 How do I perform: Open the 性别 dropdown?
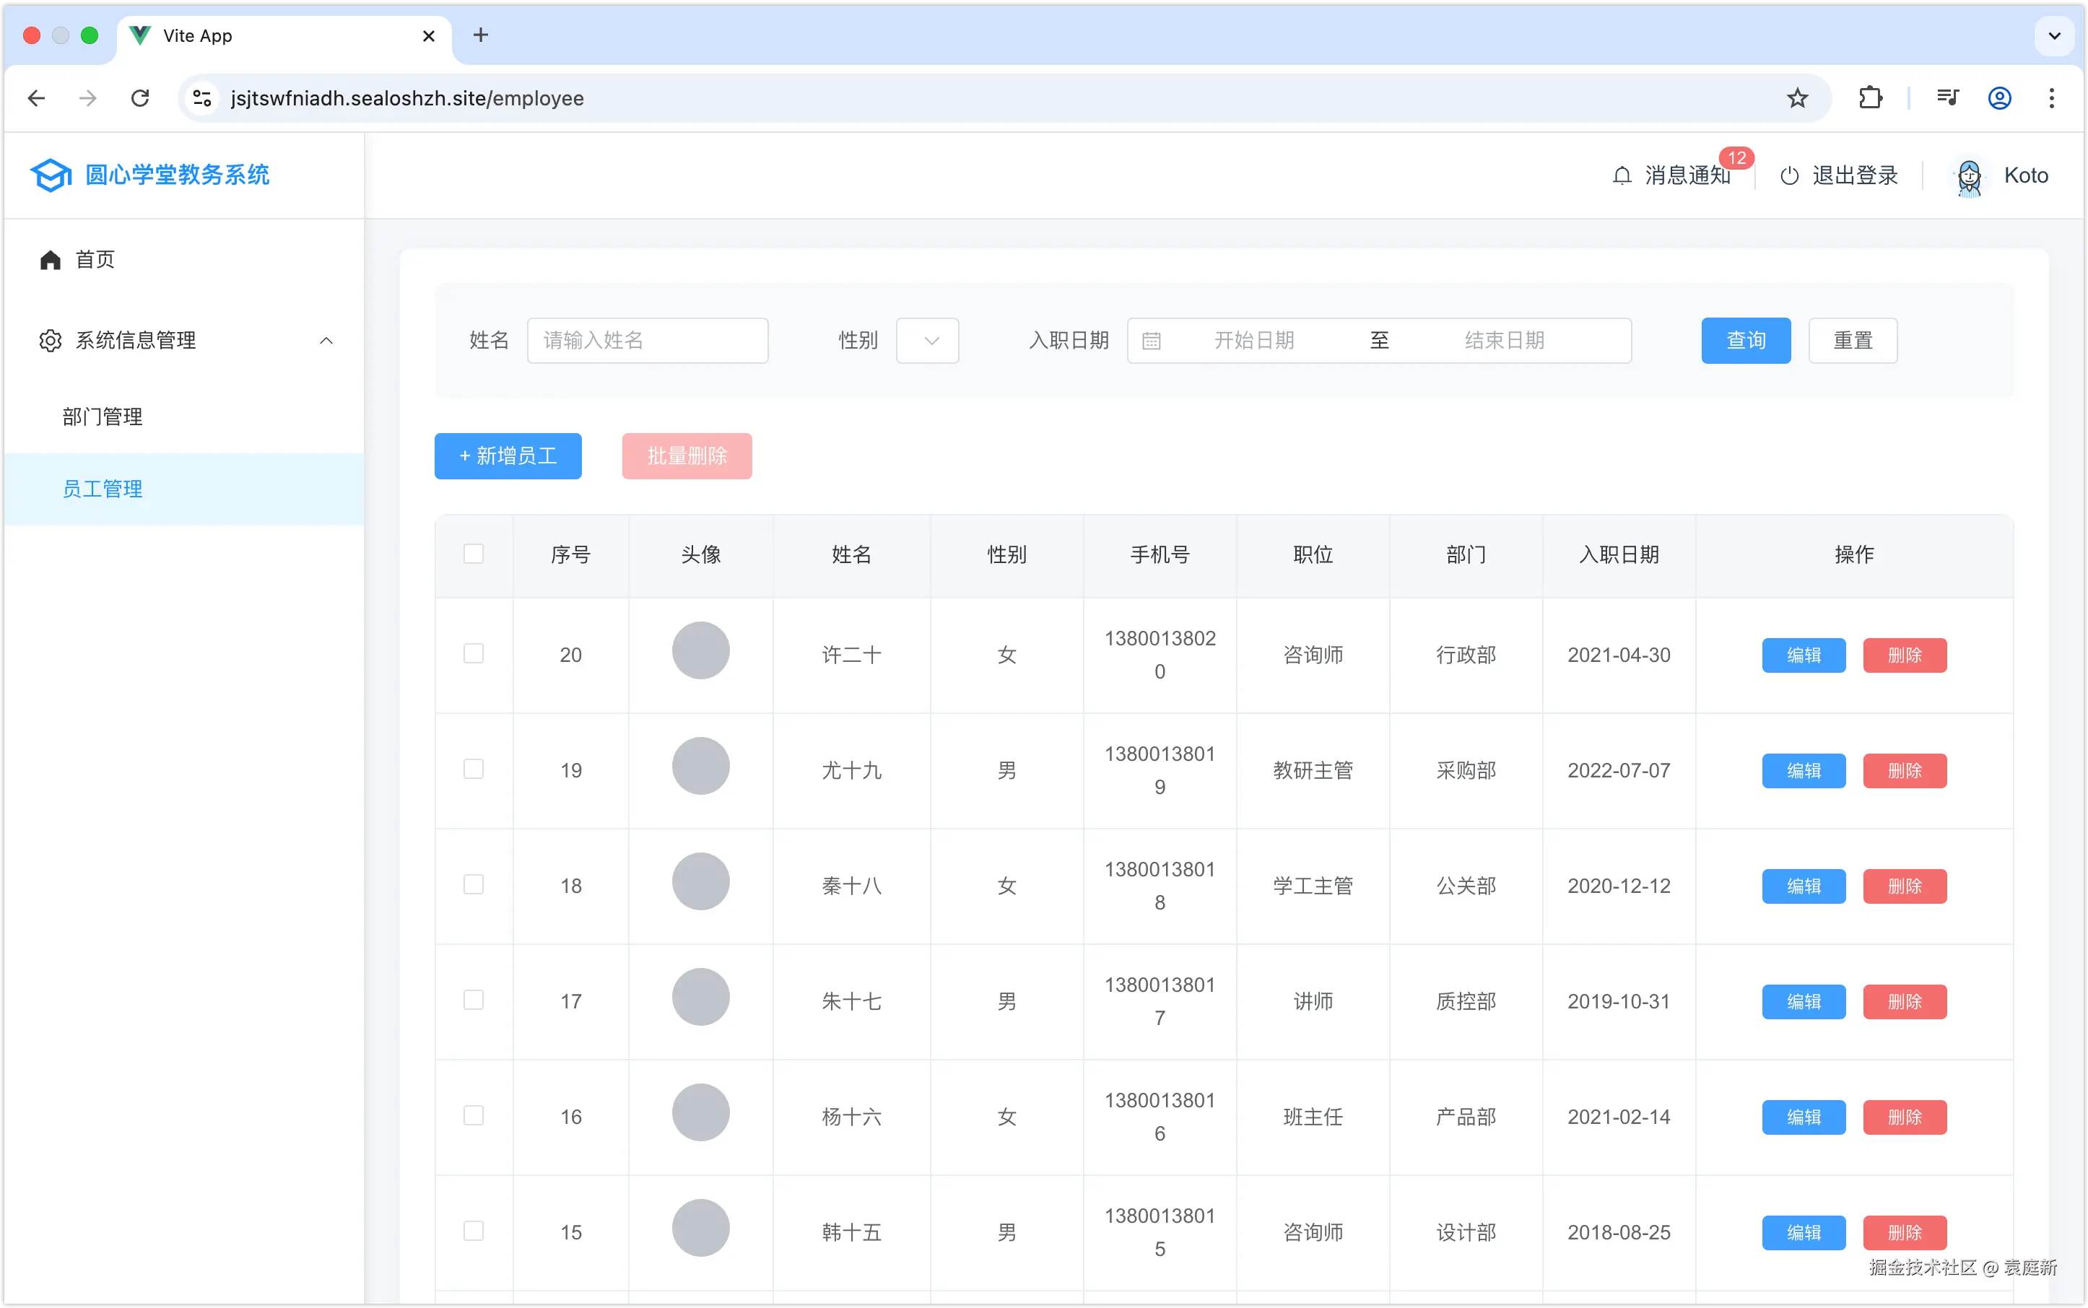927,340
